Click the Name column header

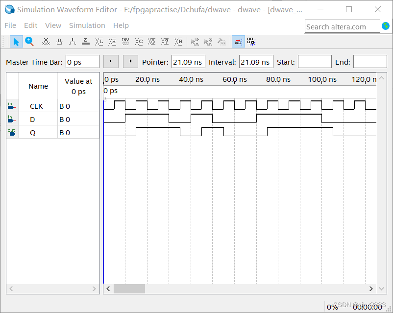(x=38, y=86)
